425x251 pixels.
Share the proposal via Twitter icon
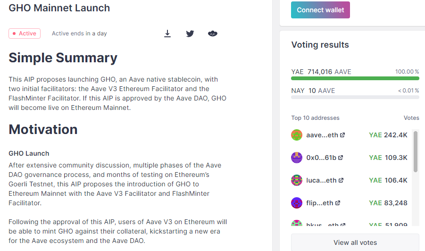(190, 33)
